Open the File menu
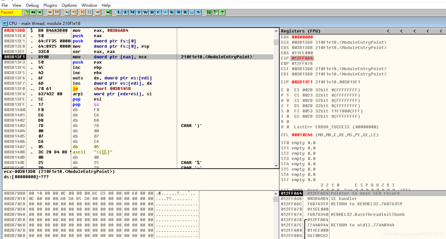The width and height of the screenshot is (446, 239). (x=4, y=5)
